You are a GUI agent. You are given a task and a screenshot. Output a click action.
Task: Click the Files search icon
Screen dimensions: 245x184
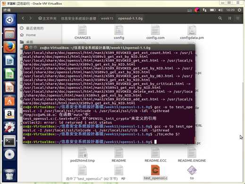pos(220,18)
